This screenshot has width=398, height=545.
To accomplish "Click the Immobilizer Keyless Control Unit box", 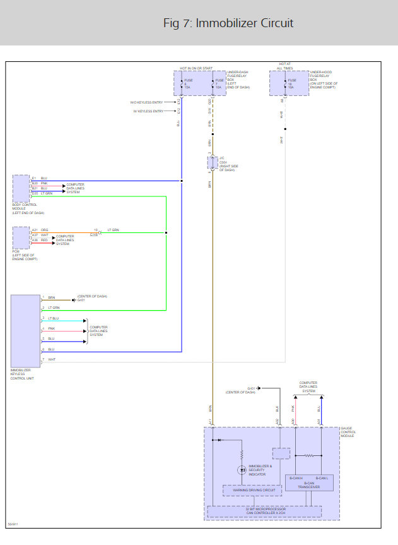I will pos(25,332).
